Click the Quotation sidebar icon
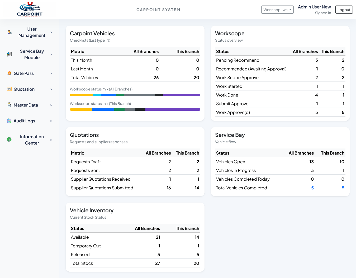 point(9,89)
